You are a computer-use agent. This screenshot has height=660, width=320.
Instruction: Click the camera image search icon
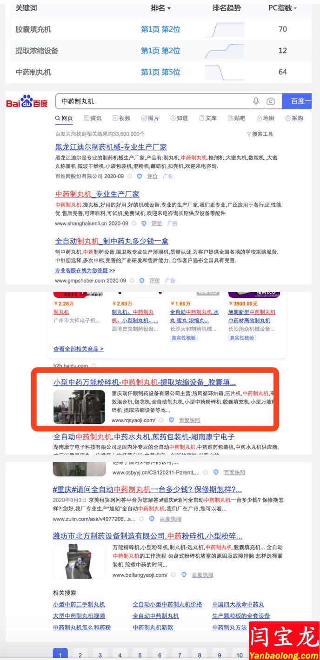(271, 101)
